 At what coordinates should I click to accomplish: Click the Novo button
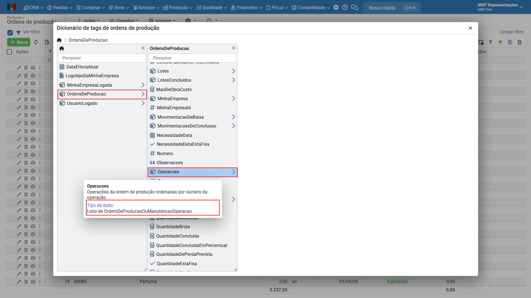pos(19,42)
